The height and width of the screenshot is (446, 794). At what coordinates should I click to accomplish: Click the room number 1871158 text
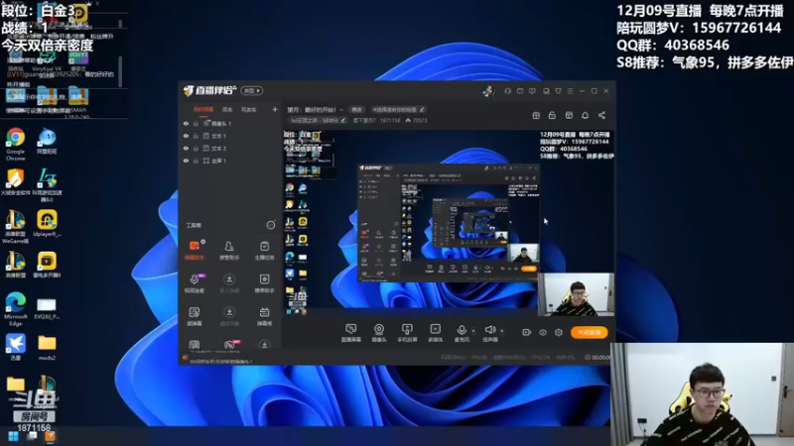tap(390, 121)
